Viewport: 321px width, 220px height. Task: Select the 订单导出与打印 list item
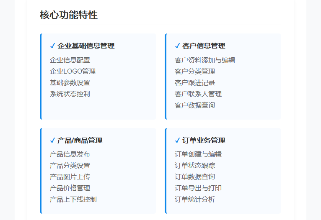tap(198, 188)
